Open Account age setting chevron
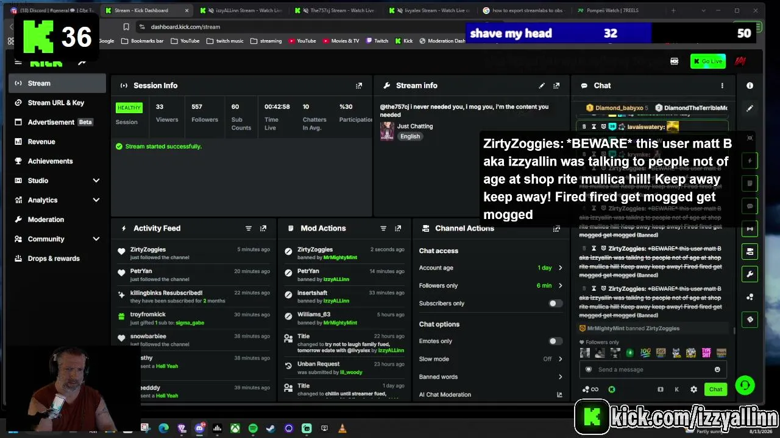 pyautogui.click(x=561, y=268)
